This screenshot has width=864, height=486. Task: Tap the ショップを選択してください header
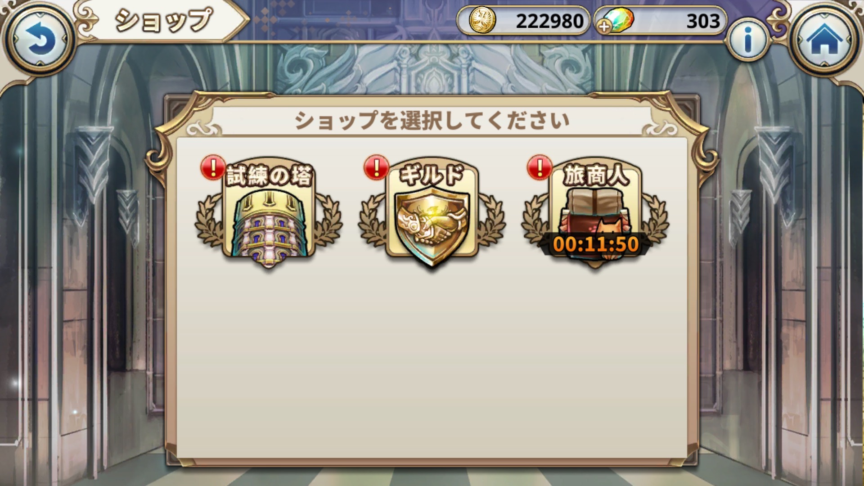coord(432,121)
